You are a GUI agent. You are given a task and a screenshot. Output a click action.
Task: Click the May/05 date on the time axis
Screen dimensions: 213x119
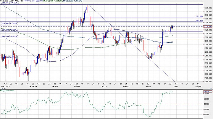(x=126, y=86)
